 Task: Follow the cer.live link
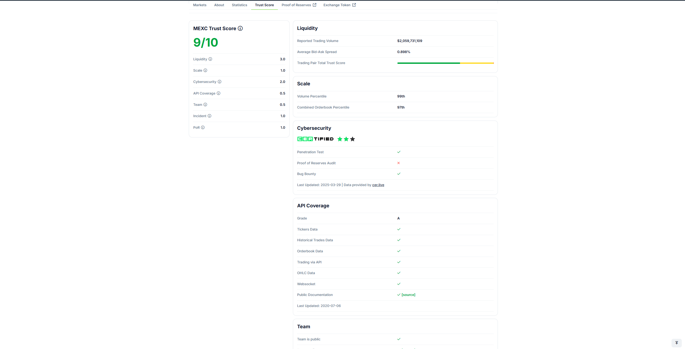coord(378,185)
